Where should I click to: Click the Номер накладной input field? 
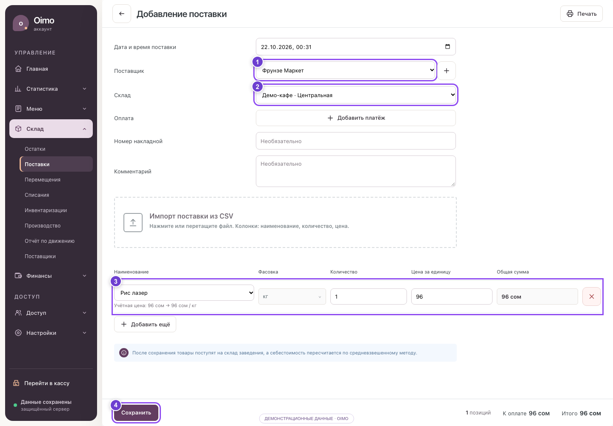[356, 141]
